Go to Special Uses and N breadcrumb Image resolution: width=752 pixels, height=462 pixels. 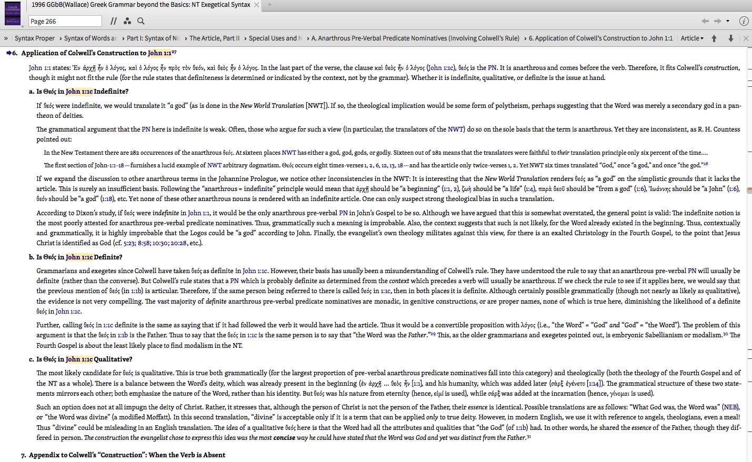point(275,38)
